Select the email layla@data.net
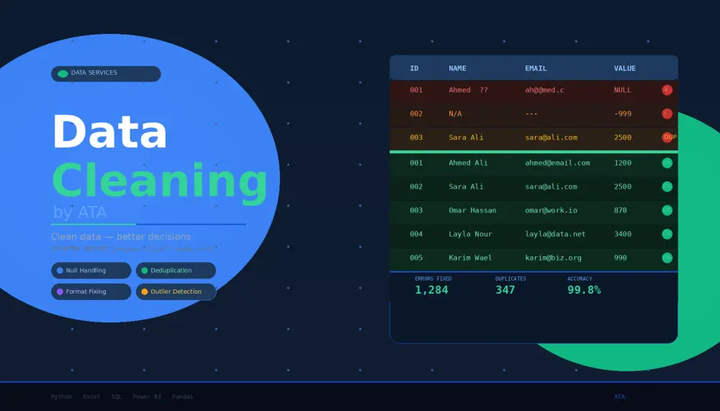 (555, 234)
